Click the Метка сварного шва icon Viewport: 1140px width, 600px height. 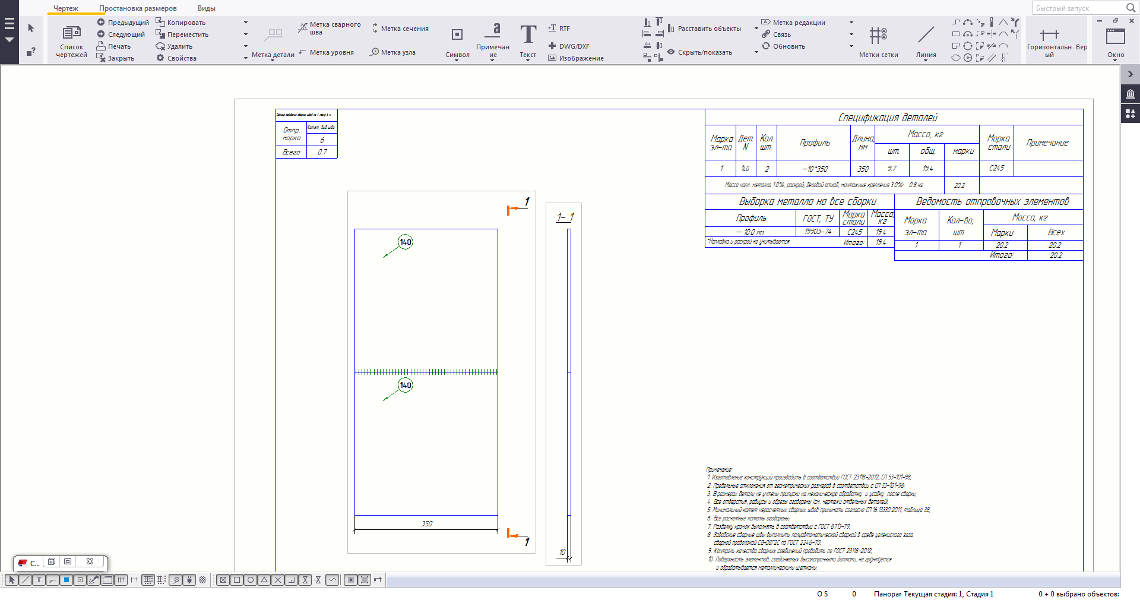click(x=303, y=28)
